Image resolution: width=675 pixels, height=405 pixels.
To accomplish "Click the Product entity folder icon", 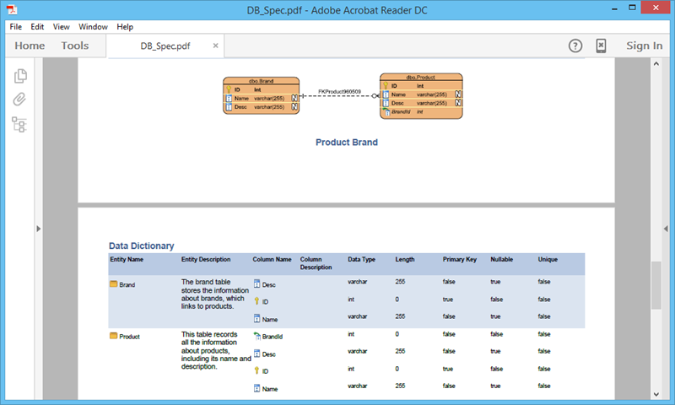I will pos(113,335).
